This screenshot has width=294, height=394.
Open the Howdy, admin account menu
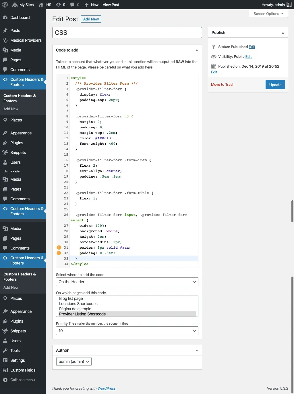click(276, 5)
